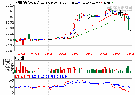Select the 10PMA legend label
Screen dimensions: 135x95
tap(85, 3)
